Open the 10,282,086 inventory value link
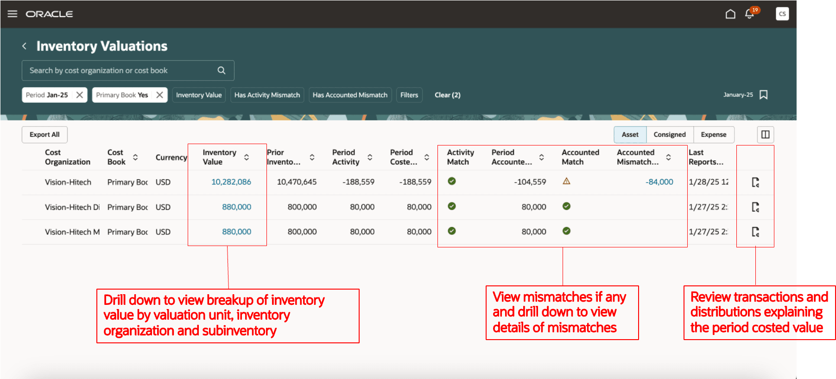This screenshot has height=379, width=836. coord(231,182)
